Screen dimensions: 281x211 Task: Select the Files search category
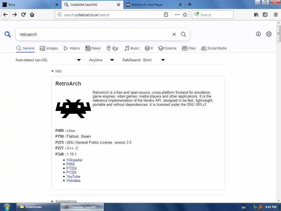coord(189,48)
